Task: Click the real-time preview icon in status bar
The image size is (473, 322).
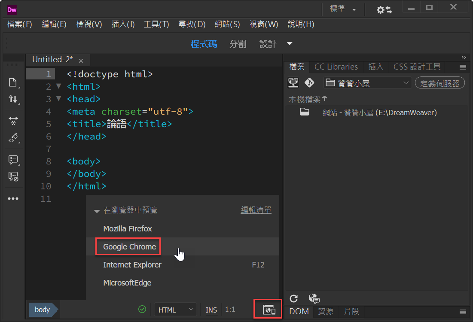Action: point(269,310)
